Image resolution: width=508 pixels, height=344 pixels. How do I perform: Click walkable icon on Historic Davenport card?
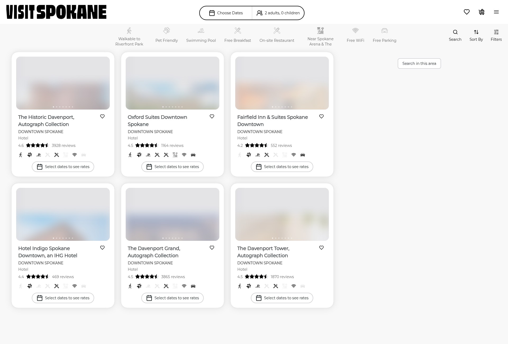click(x=21, y=155)
